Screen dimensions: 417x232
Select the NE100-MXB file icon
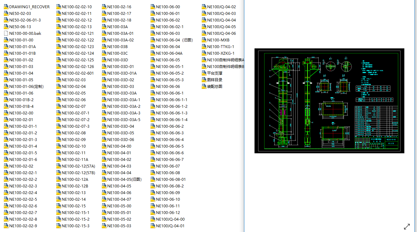(204, 40)
